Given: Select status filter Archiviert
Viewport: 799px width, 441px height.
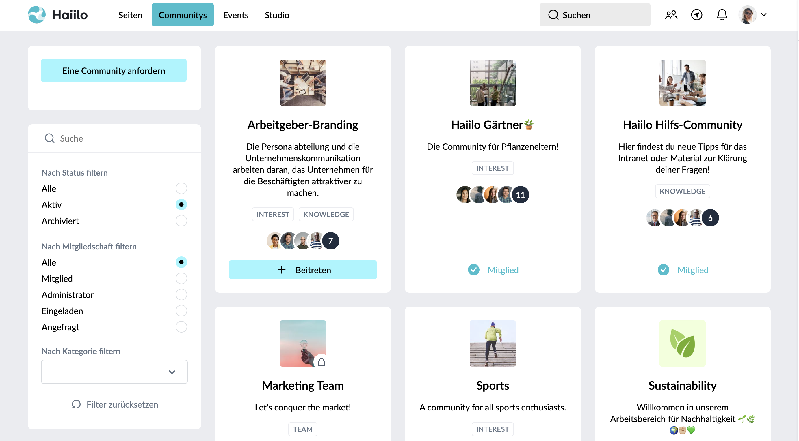Looking at the screenshot, I should [x=181, y=221].
